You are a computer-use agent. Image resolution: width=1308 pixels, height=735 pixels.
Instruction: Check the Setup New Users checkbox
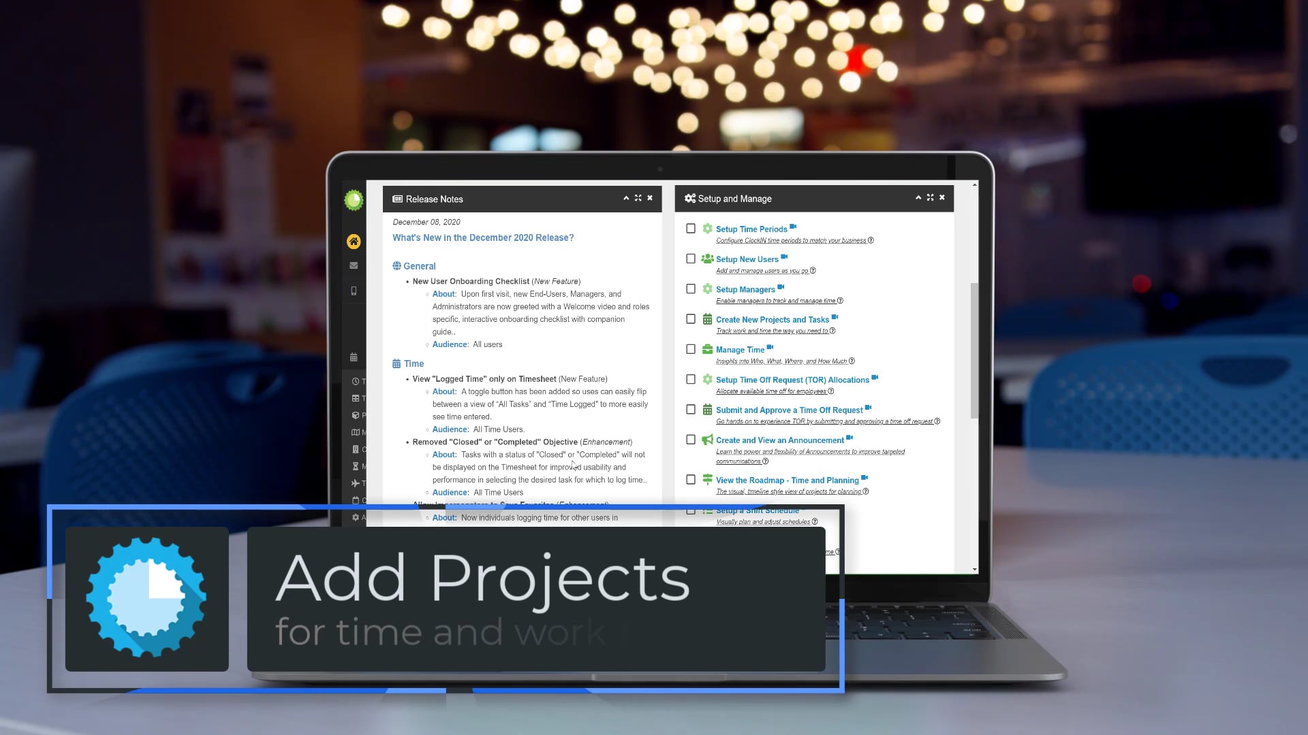coord(691,259)
